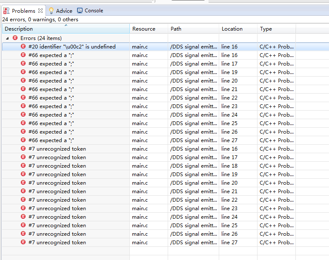Select '#7 unrecognized token' error at line 20
Viewport: 329px width, 260px height.
click(x=57, y=183)
